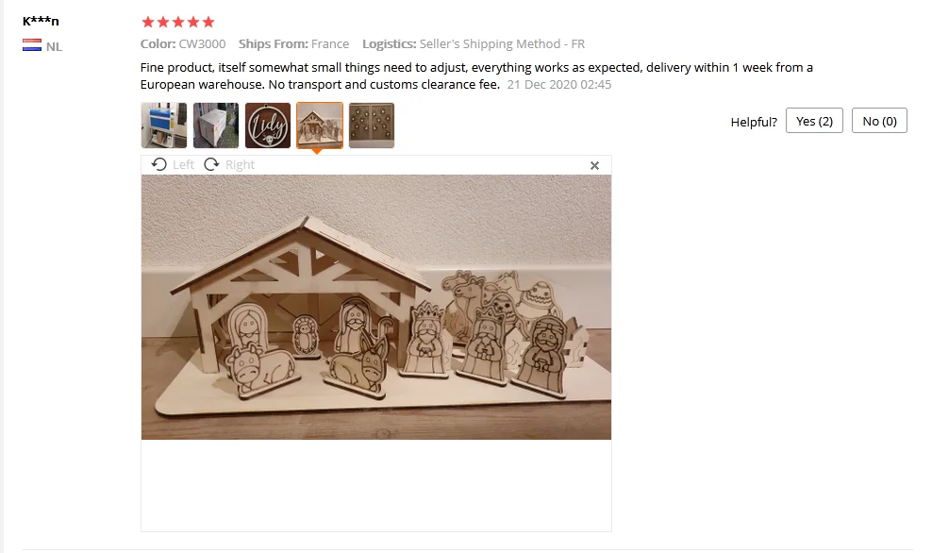Close the enlarged review photo viewer
This screenshot has height=553, width=932.
(x=594, y=165)
